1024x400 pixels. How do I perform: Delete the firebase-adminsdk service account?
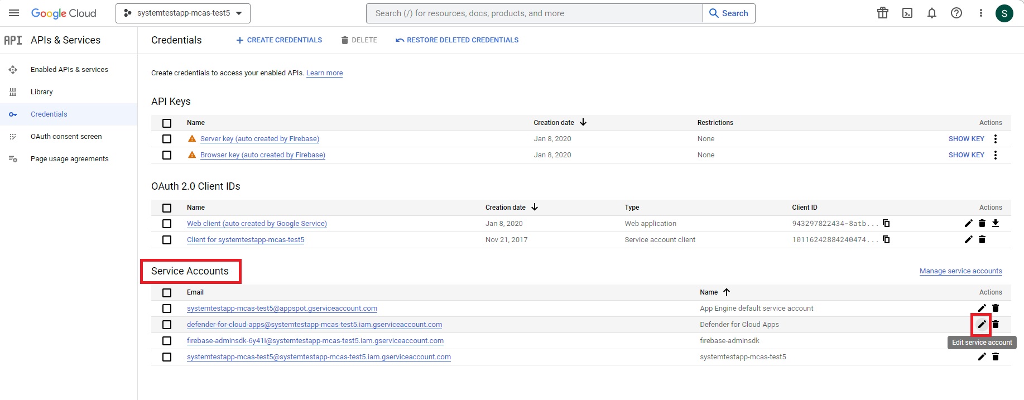pos(996,340)
